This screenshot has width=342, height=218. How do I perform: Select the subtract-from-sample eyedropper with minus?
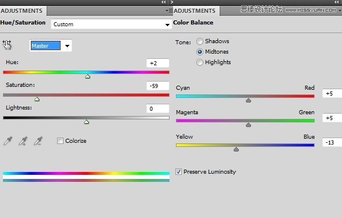pyautogui.click(x=38, y=141)
